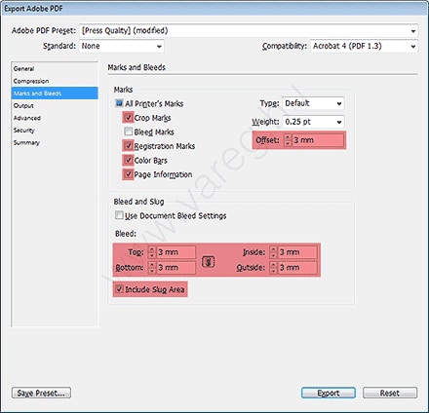Image resolution: width=429 pixels, height=413 pixels.
Task: Toggle the Page Information checkbox
Action: point(129,174)
